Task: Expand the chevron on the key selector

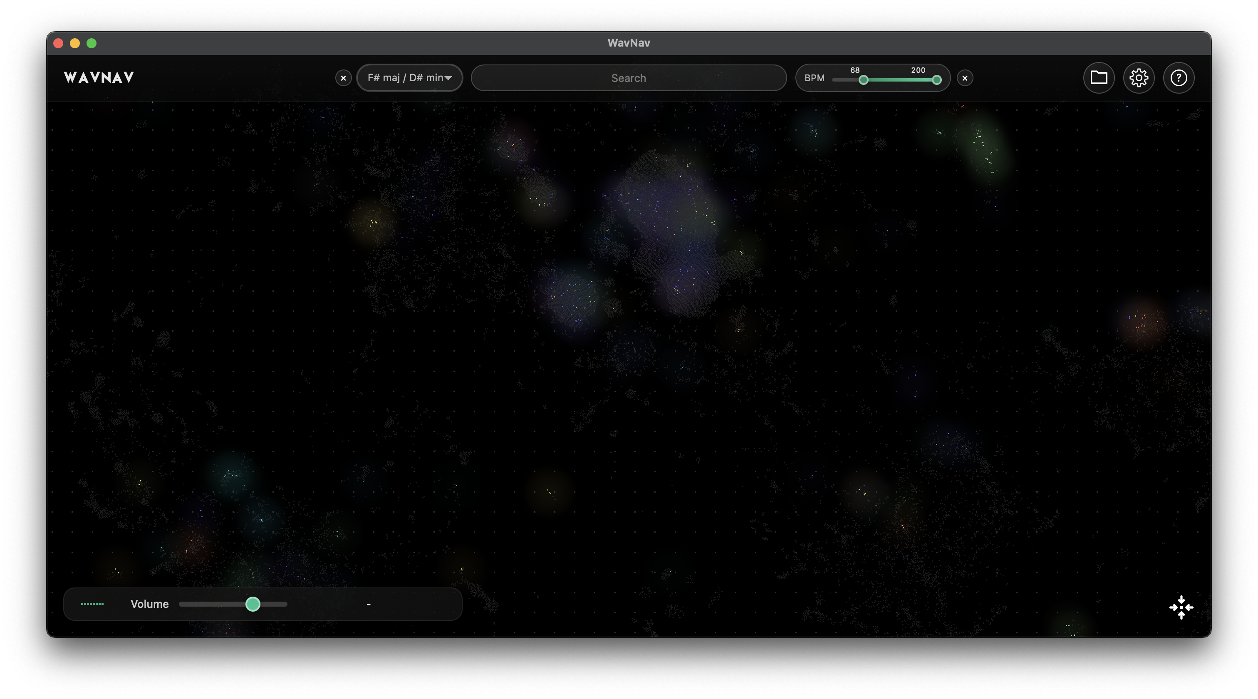Action: 448,78
